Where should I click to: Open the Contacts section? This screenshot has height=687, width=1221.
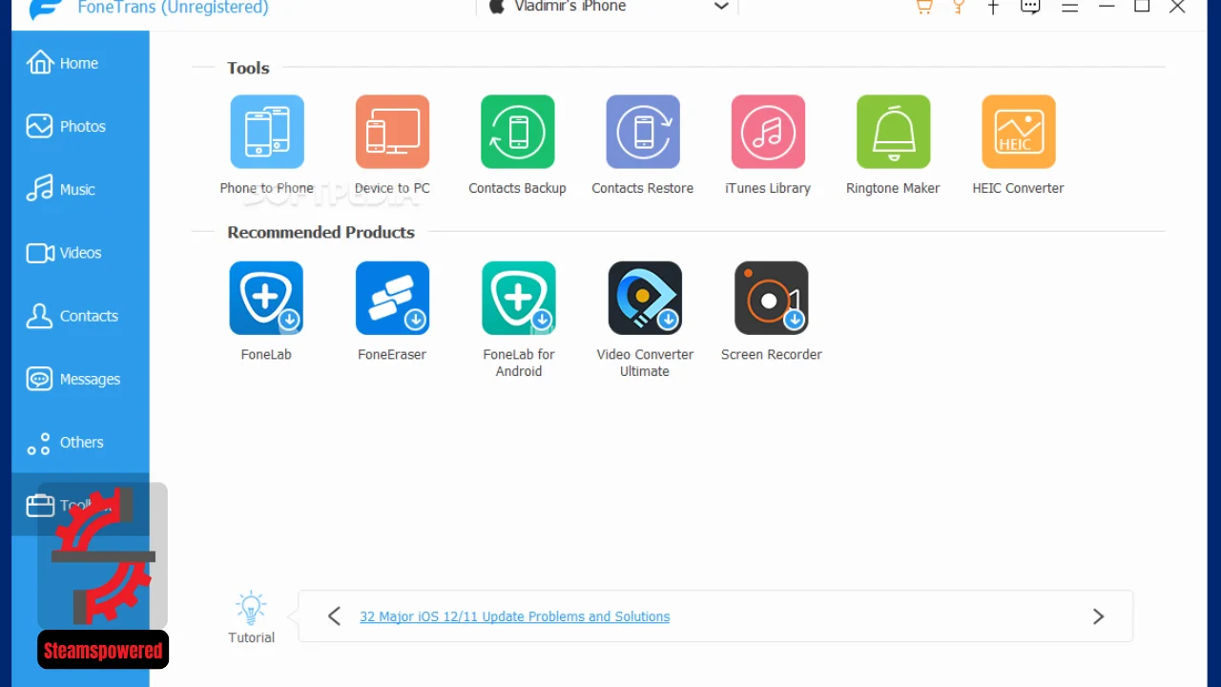pos(80,316)
